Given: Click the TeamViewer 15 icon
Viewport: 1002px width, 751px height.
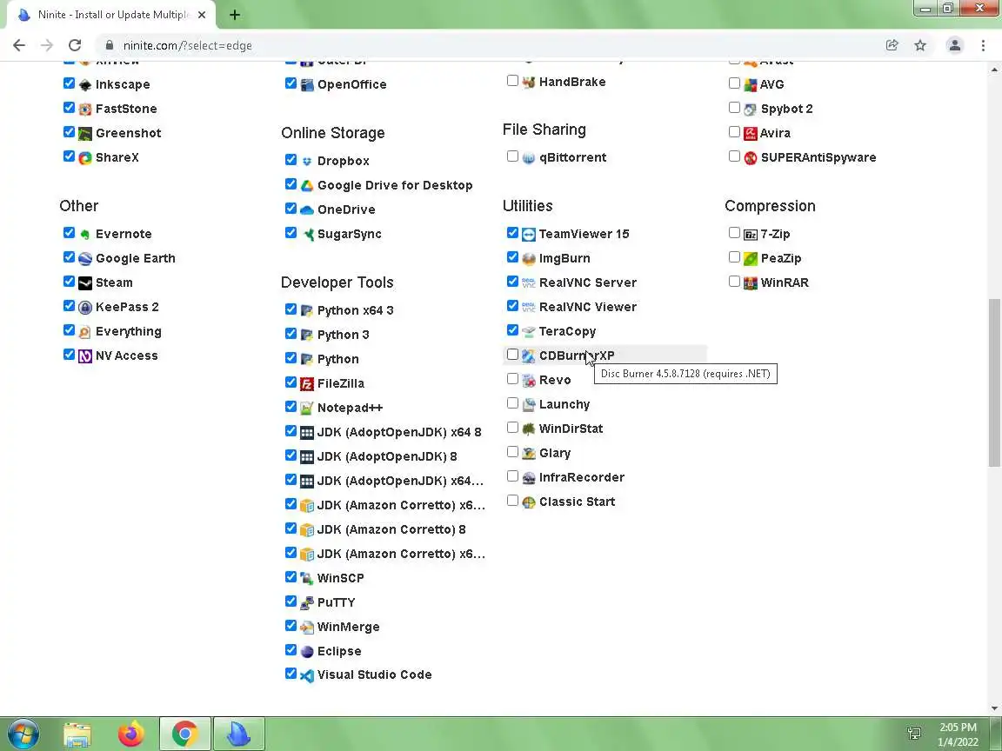Looking at the screenshot, I should 529,235.
